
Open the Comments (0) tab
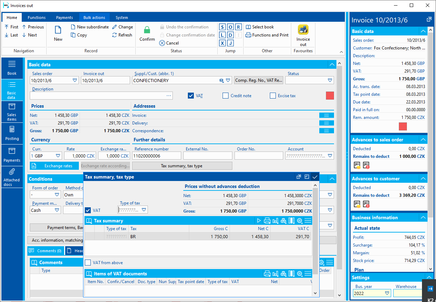pos(46,251)
